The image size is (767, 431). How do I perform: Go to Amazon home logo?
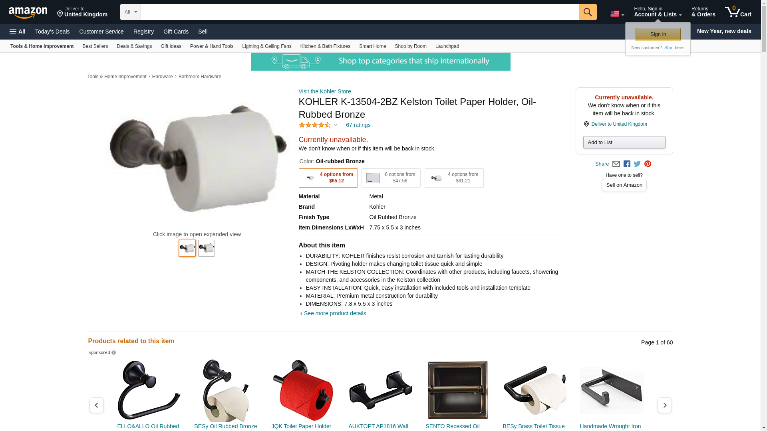tap(28, 12)
